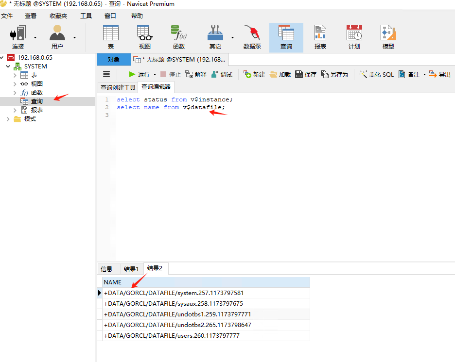Click the View (视图) toolbar icon
This screenshot has width=455, height=362.
(x=145, y=33)
